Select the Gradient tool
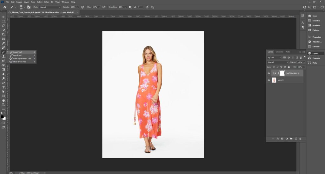This screenshot has height=174, width=325. click(x=3, y=70)
